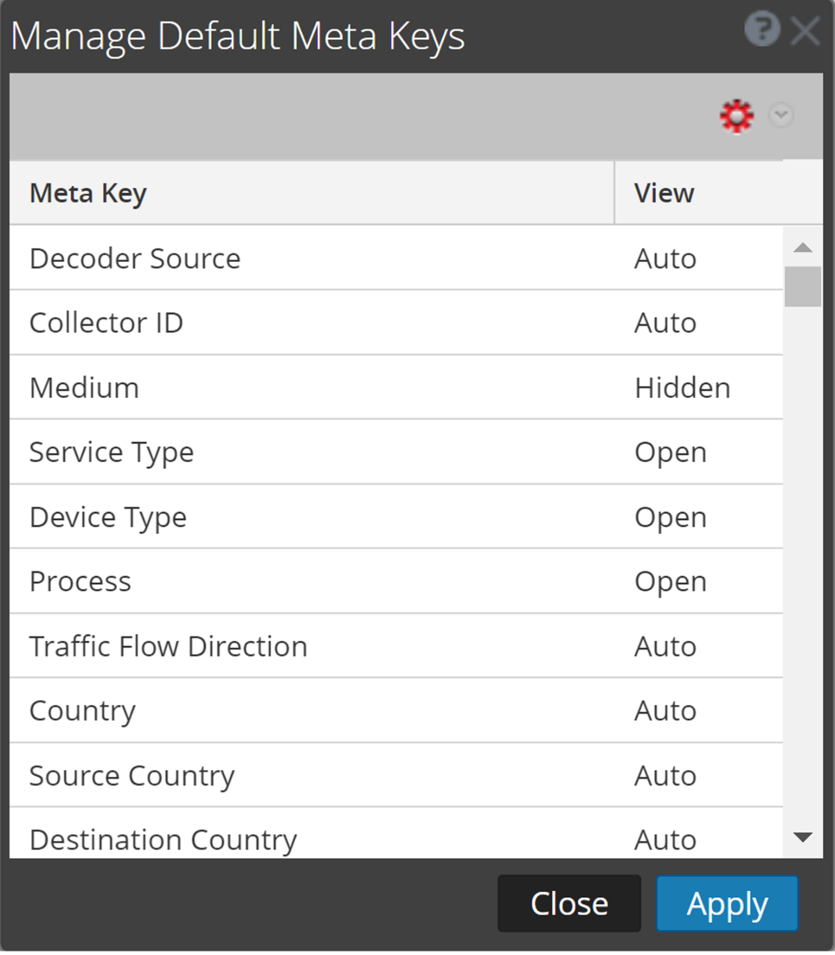Click the Apply button

pyautogui.click(x=726, y=903)
